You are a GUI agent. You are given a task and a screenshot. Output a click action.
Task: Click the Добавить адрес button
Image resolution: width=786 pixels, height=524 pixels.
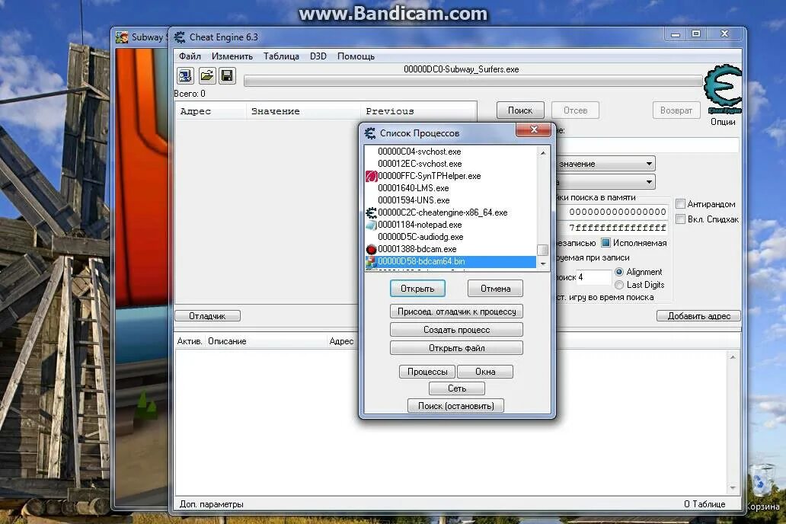(x=698, y=316)
